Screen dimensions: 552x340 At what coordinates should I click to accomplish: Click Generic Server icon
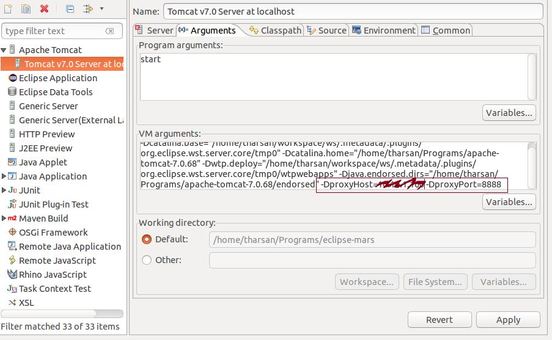(x=12, y=106)
